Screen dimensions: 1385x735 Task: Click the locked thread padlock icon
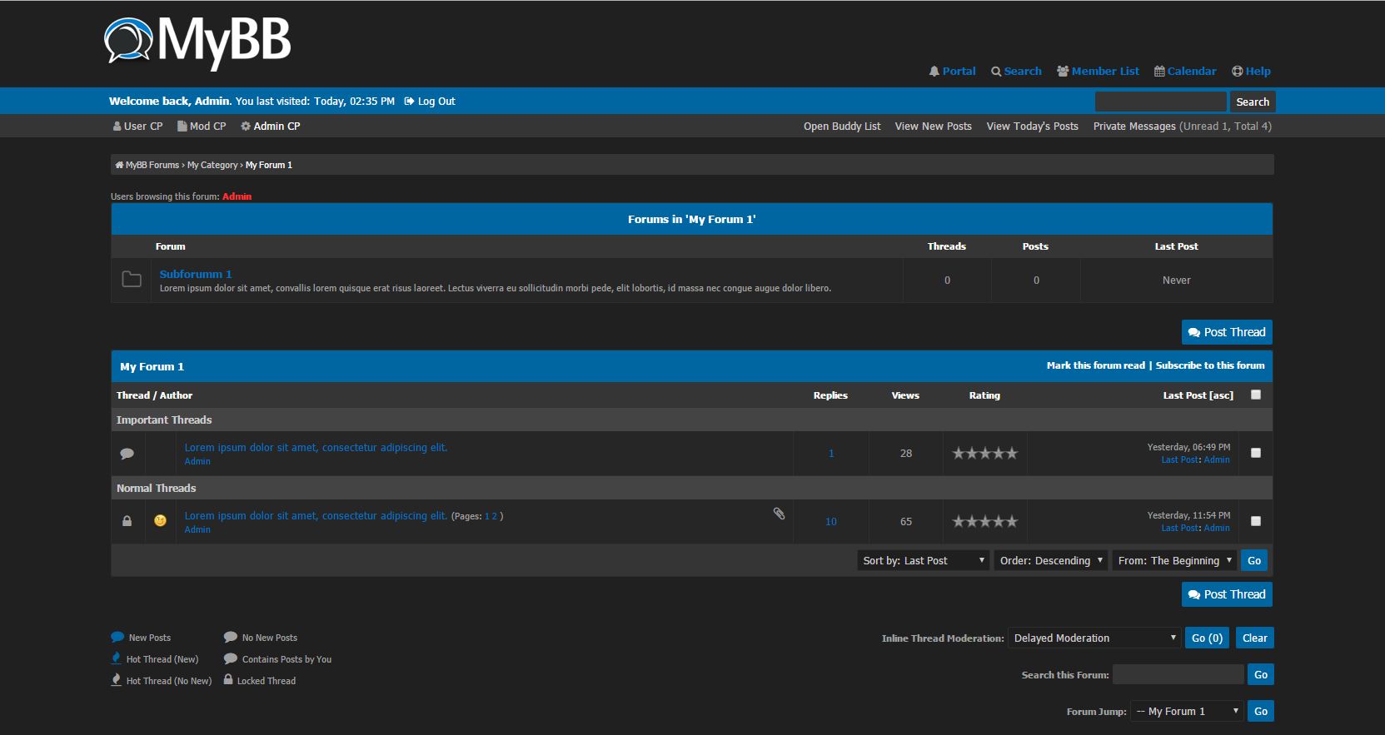[127, 521]
